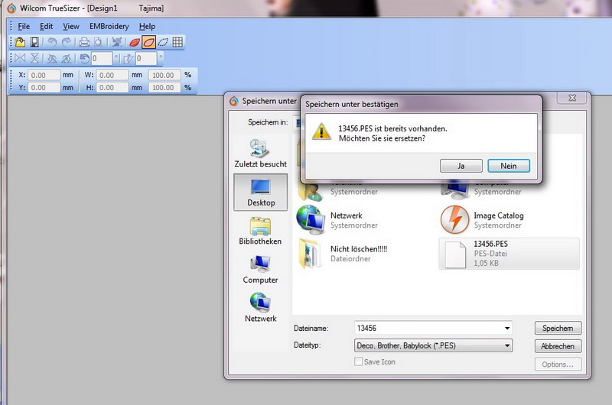Select the red TrueView leaf icon

[x=135, y=42]
